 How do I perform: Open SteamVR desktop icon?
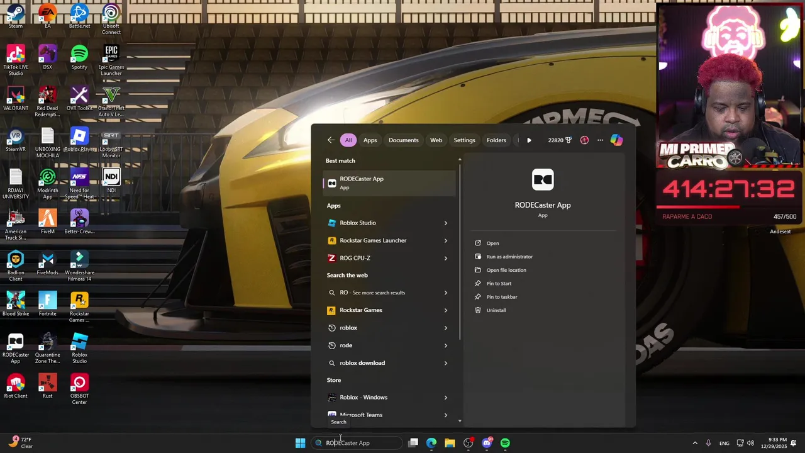pyautogui.click(x=16, y=140)
